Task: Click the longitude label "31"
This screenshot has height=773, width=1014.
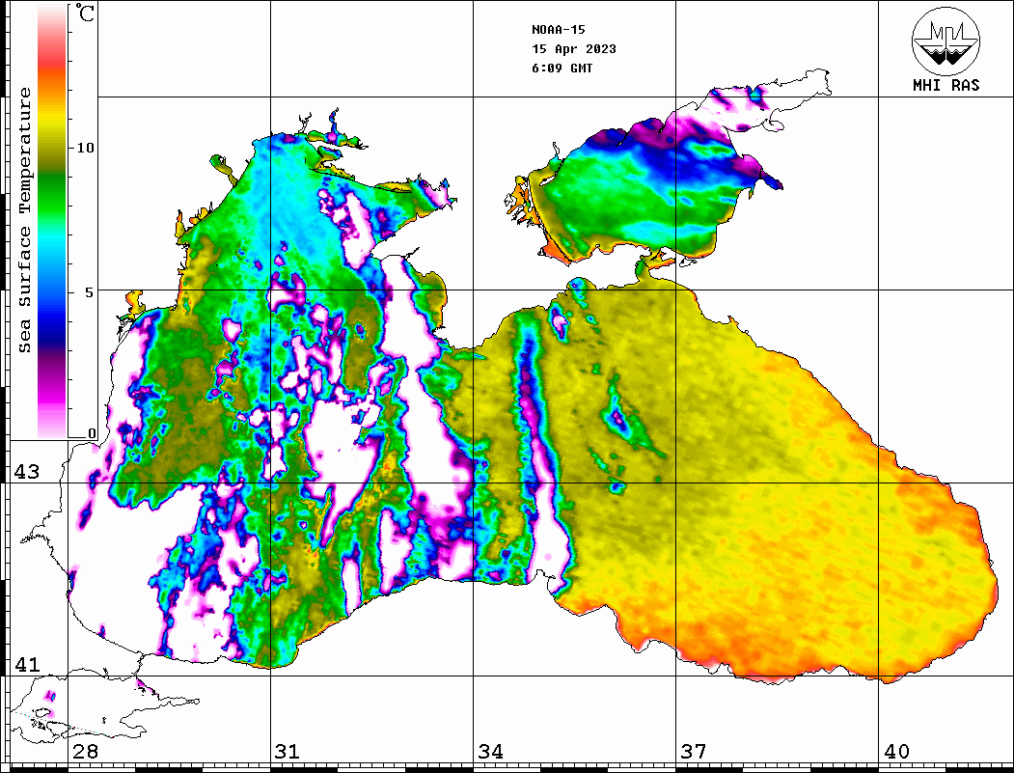Action: (288, 752)
